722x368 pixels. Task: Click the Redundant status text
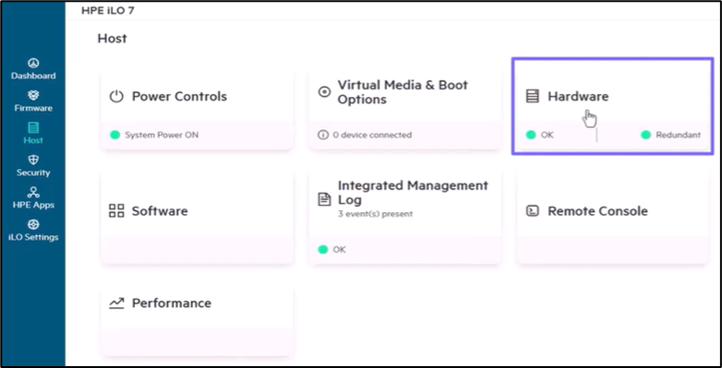click(679, 135)
